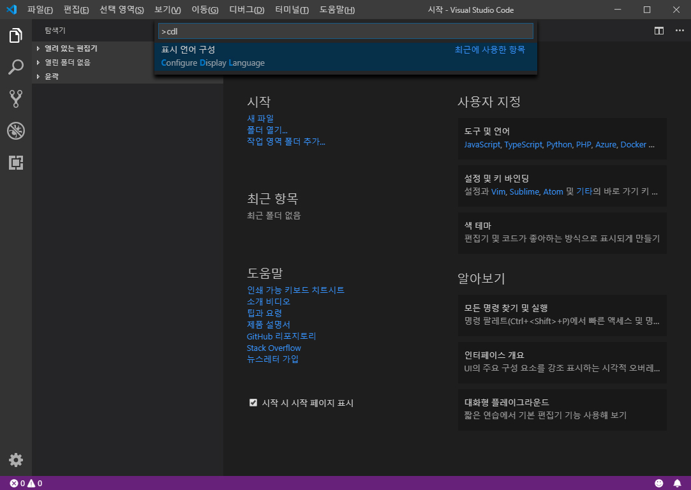The image size is (691, 490).
Task: Click the Azure tools link
Action: 606,145
